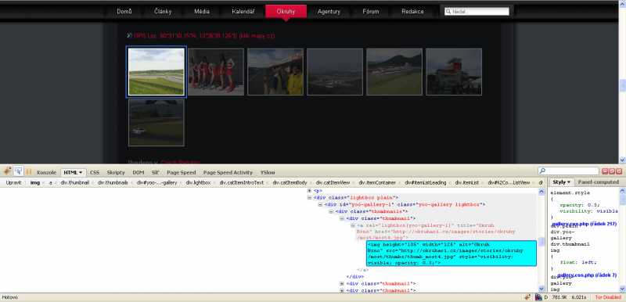626x302 pixels.
Task: Select img in the breadcrumb path
Action: [x=35, y=182]
